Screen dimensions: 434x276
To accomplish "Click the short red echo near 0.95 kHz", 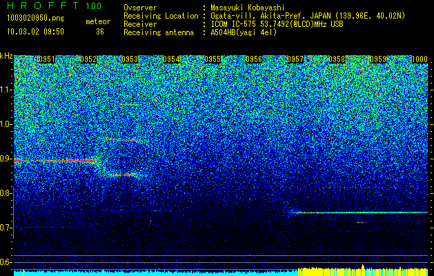I will (124, 140).
